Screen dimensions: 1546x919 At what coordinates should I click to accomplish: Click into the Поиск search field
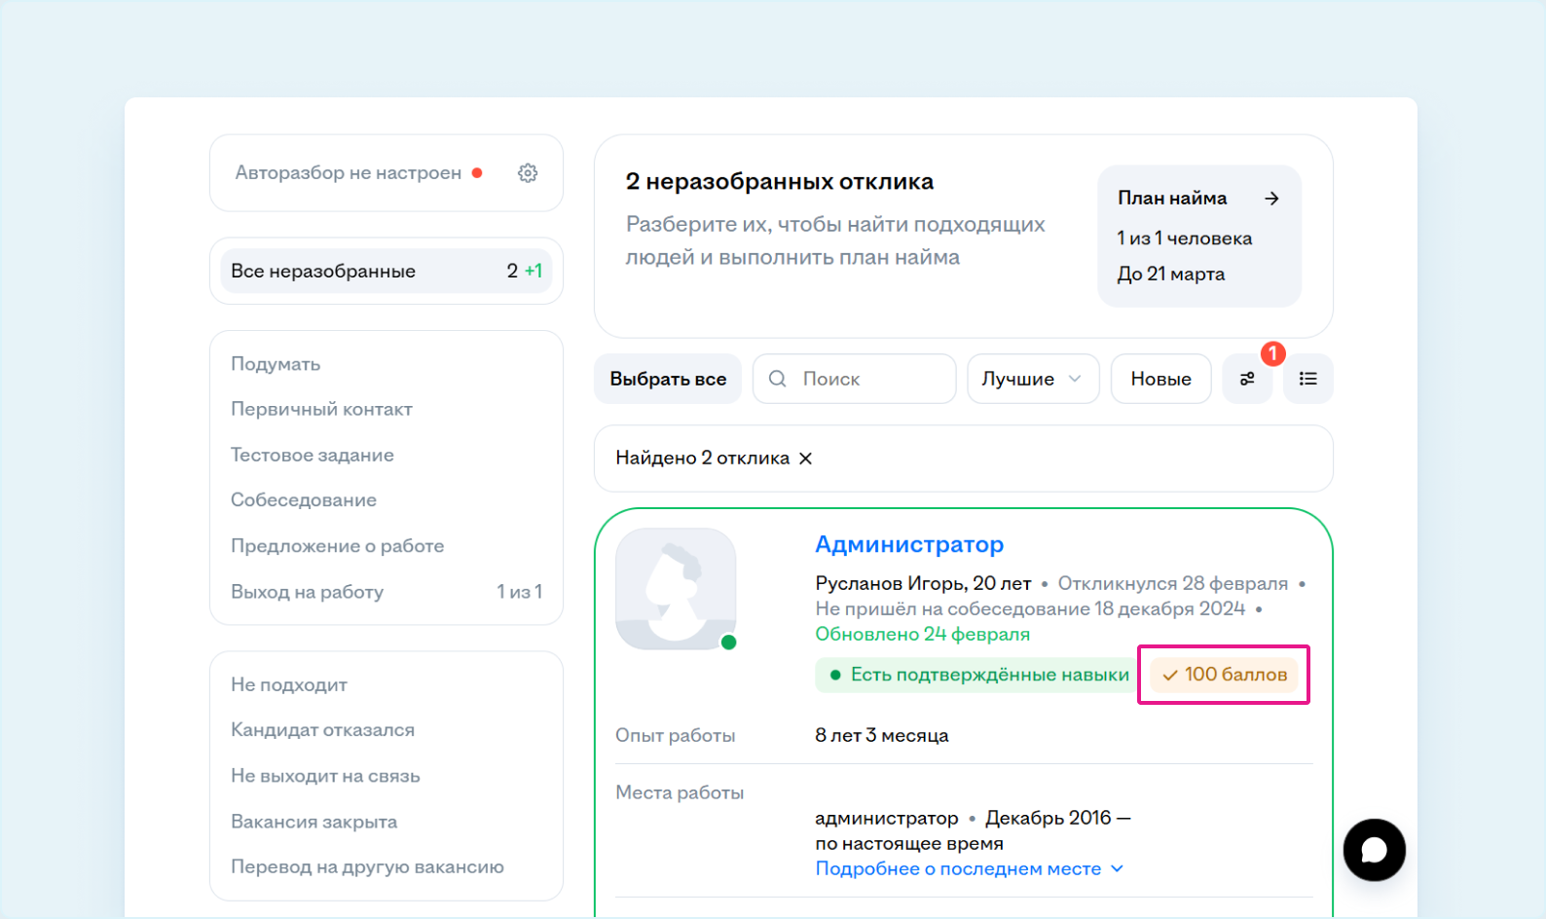click(866, 379)
